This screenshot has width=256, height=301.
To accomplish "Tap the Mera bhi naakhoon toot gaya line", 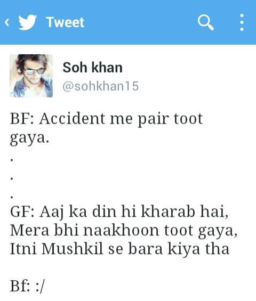I will (124, 231).
